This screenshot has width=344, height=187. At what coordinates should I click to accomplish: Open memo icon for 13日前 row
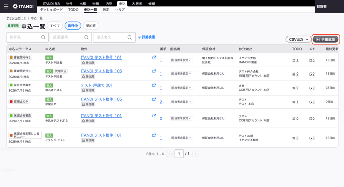312,74
